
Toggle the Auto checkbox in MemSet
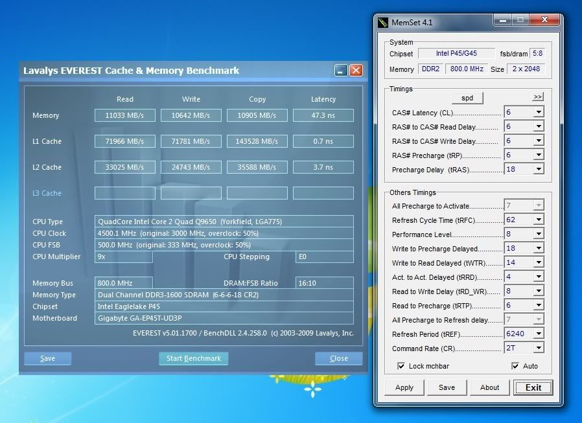pos(515,366)
